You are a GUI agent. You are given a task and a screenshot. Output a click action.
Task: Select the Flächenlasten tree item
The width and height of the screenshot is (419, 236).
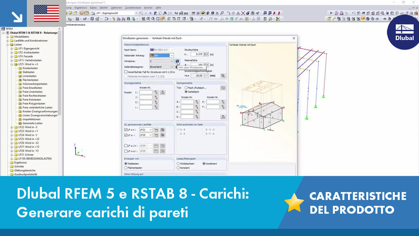point(30,80)
